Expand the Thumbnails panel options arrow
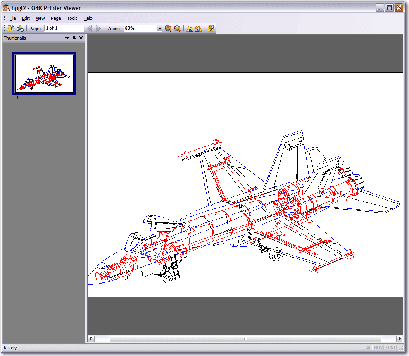Viewport: 409px width, 356px height. (x=67, y=38)
